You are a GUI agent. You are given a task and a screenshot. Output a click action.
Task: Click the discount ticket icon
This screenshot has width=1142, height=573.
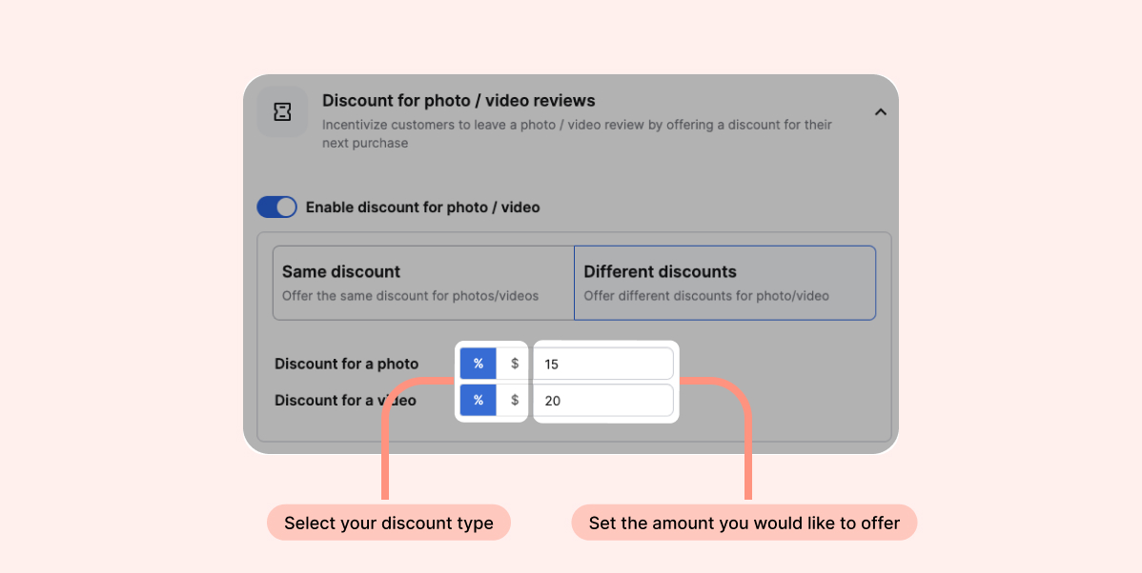point(282,112)
